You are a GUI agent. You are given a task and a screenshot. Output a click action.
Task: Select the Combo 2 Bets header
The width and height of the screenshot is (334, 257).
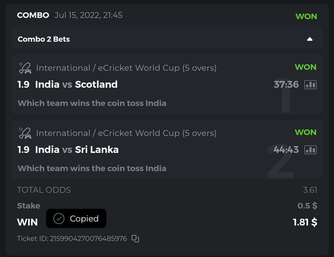coord(44,39)
